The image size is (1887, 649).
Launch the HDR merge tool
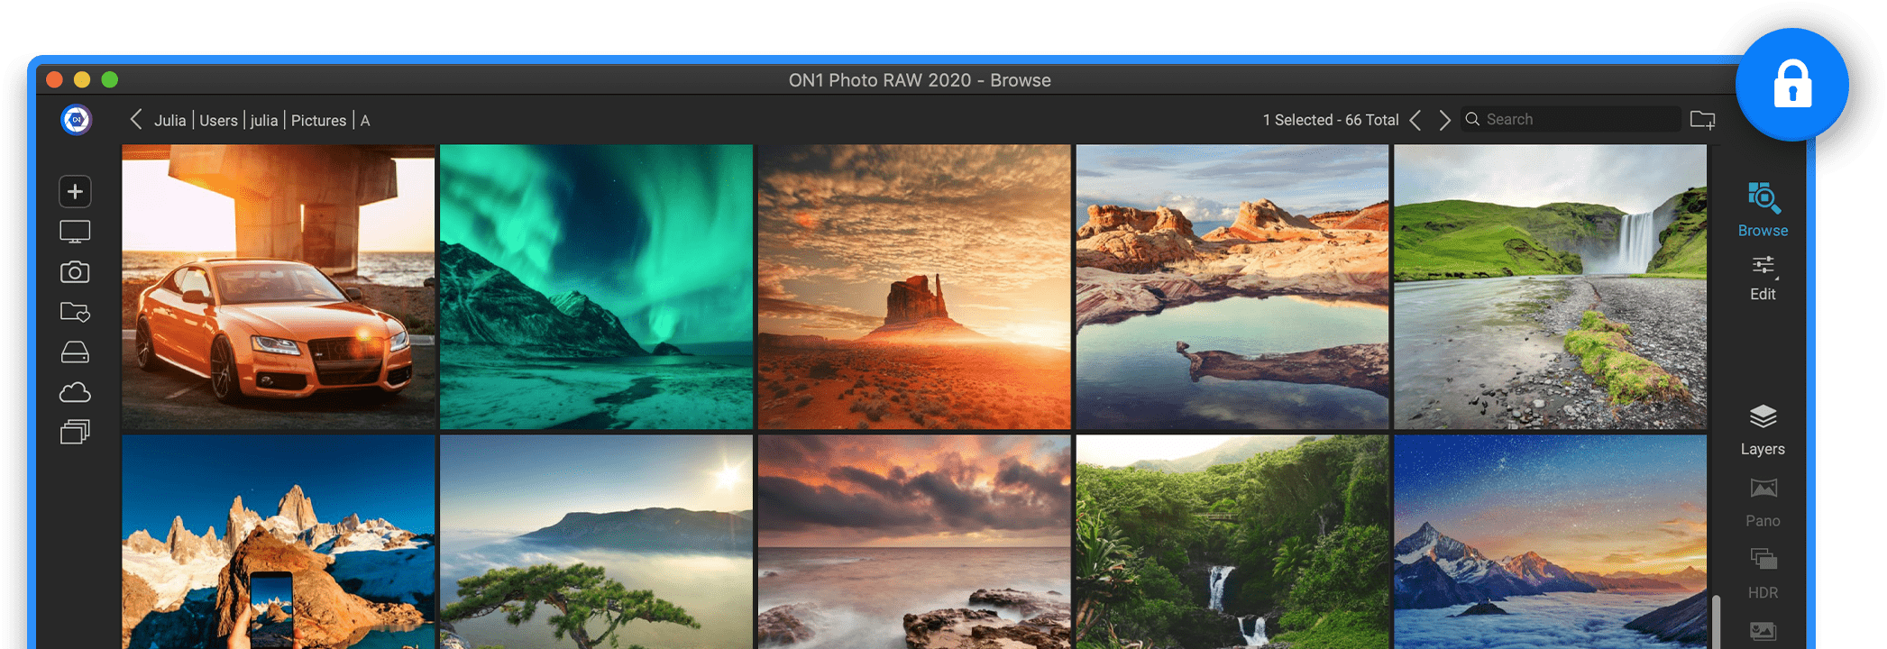pyautogui.click(x=1763, y=573)
